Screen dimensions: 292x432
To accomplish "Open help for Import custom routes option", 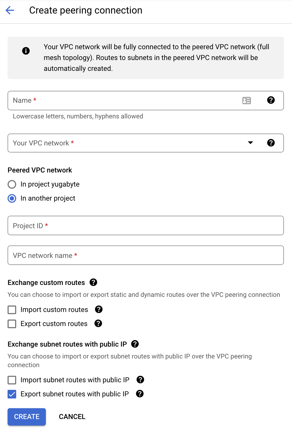I will pos(99,310).
